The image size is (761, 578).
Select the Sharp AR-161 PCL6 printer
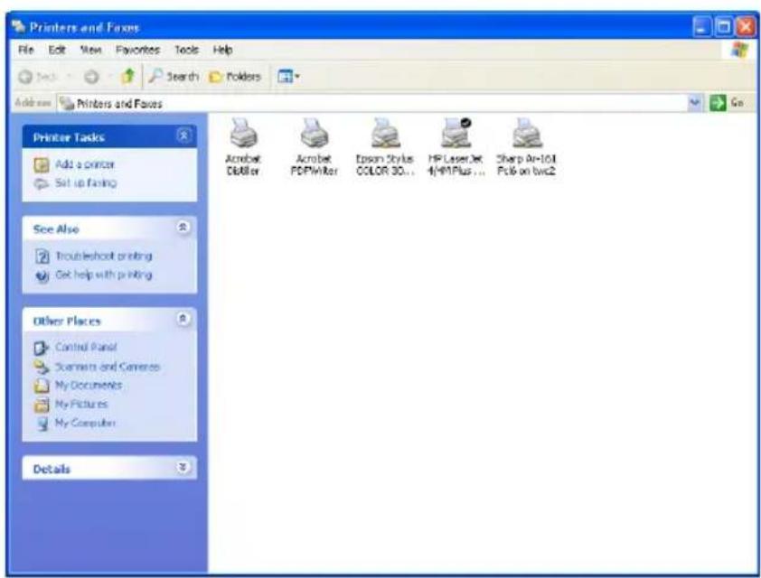(x=527, y=147)
